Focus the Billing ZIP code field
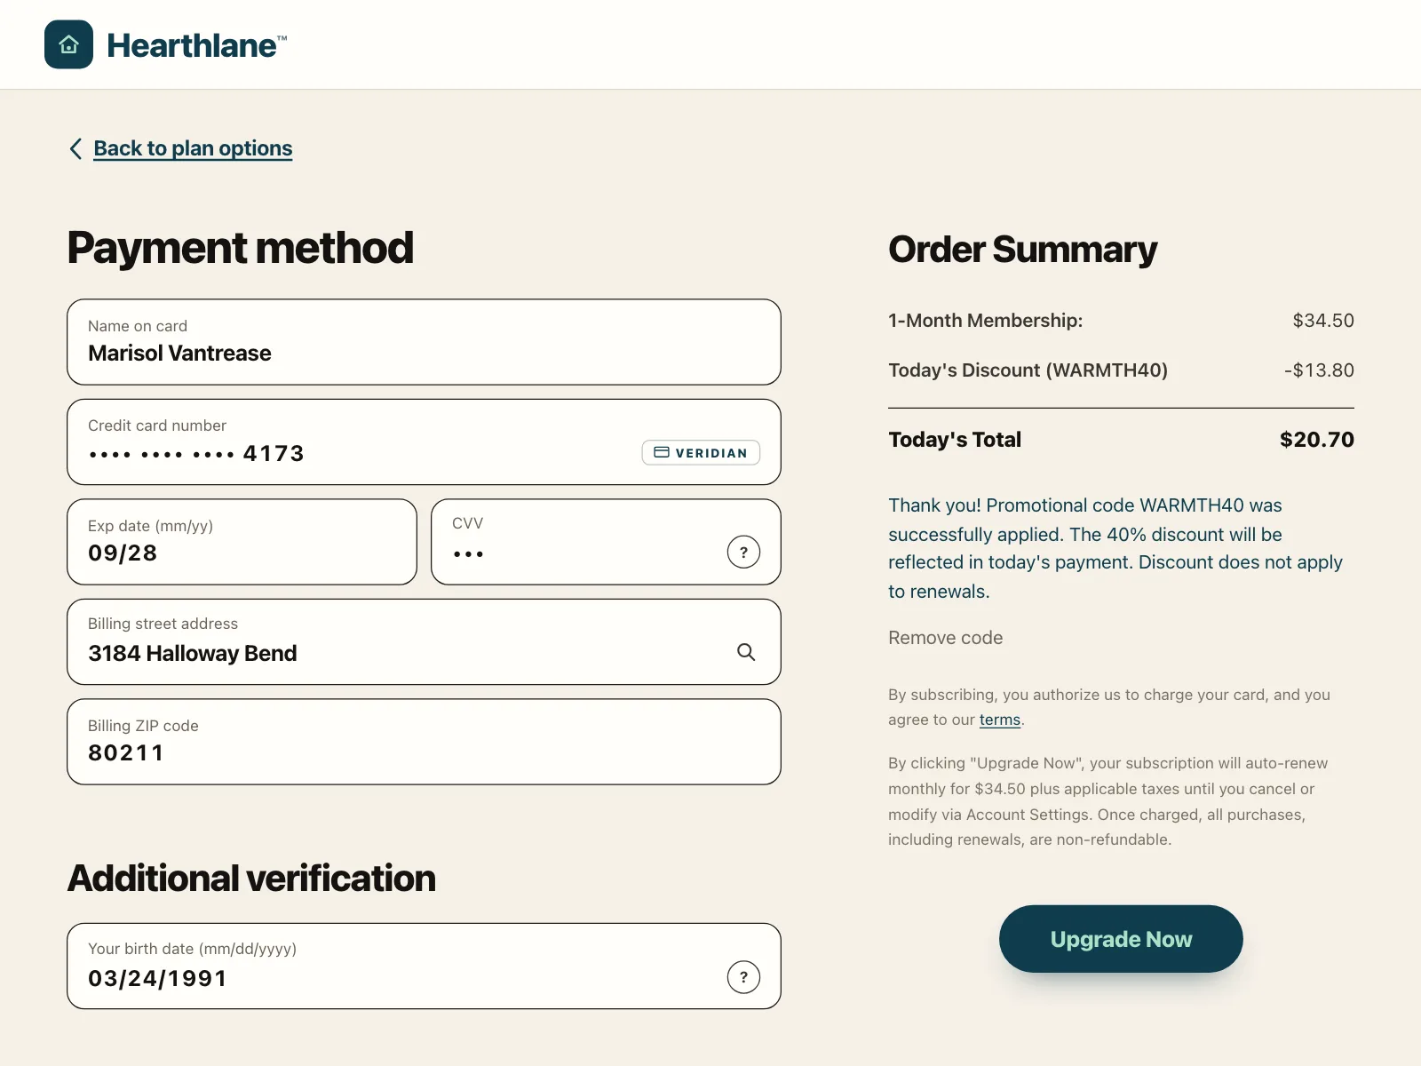The height and width of the screenshot is (1066, 1421). pos(424,742)
